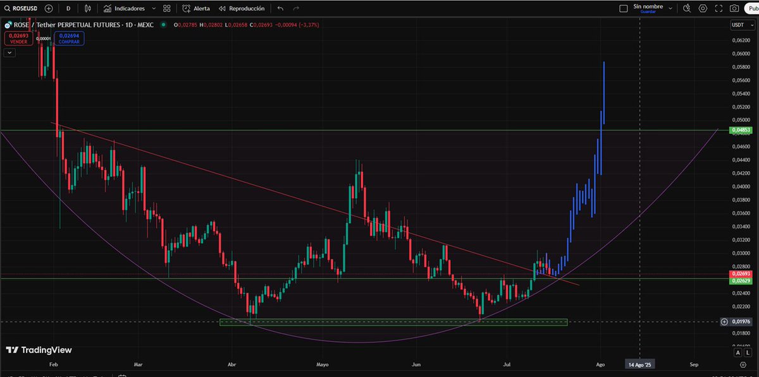Image resolution: width=759 pixels, height=377 pixels.
Task: Enter fullscreen mode
Action: (719, 9)
